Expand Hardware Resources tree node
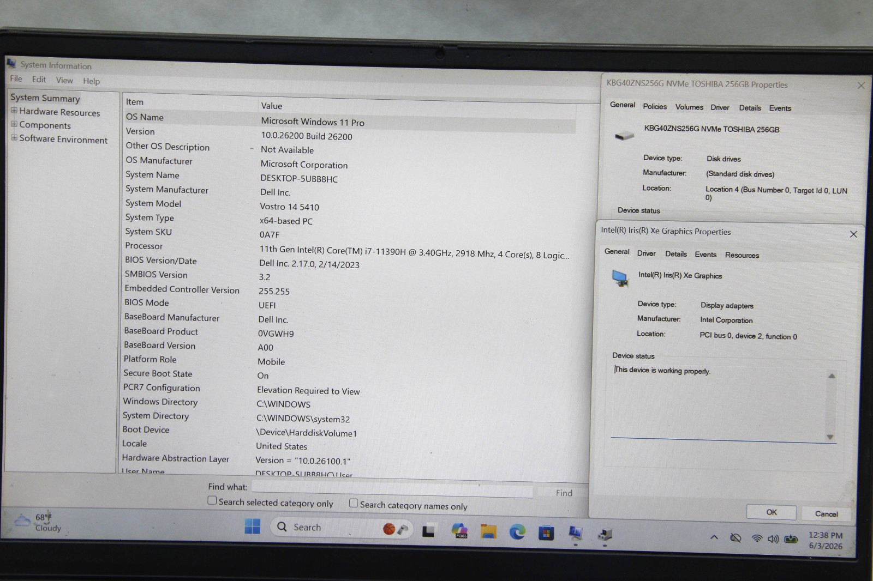This screenshot has height=581, width=873. [x=14, y=111]
